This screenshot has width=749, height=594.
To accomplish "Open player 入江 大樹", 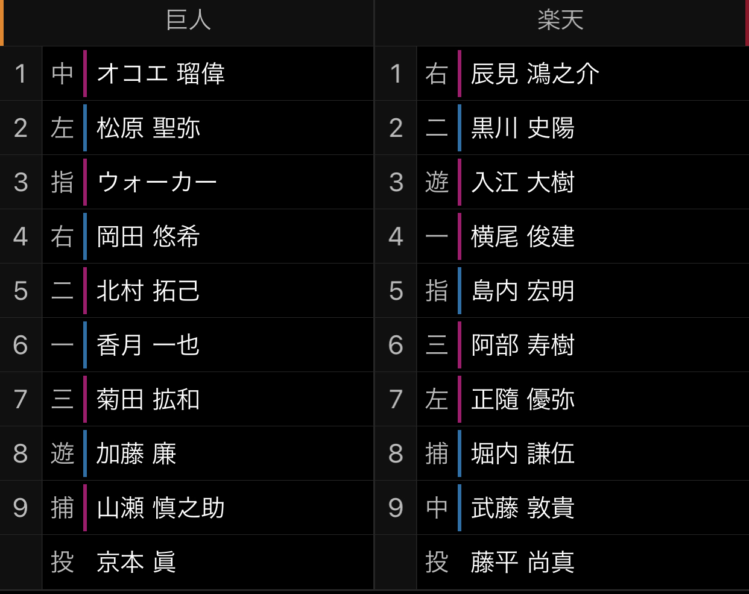I will click(x=523, y=182).
